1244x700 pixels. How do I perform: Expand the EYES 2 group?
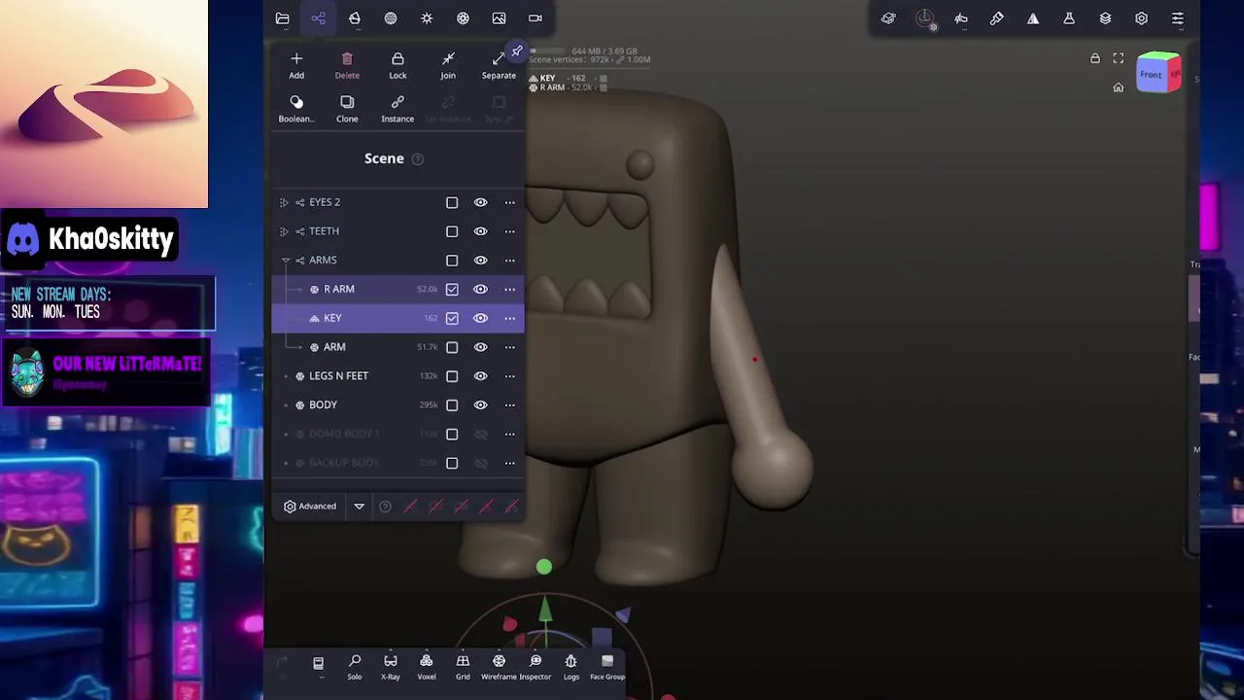(284, 202)
